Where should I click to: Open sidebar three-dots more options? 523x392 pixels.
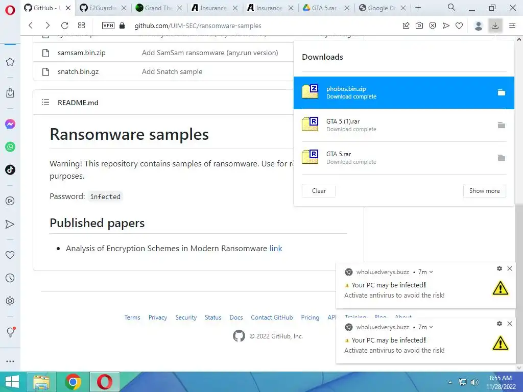(x=10, y=361)
